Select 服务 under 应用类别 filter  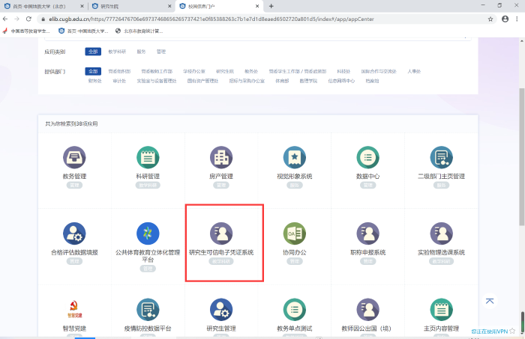(x=141, y=52)
